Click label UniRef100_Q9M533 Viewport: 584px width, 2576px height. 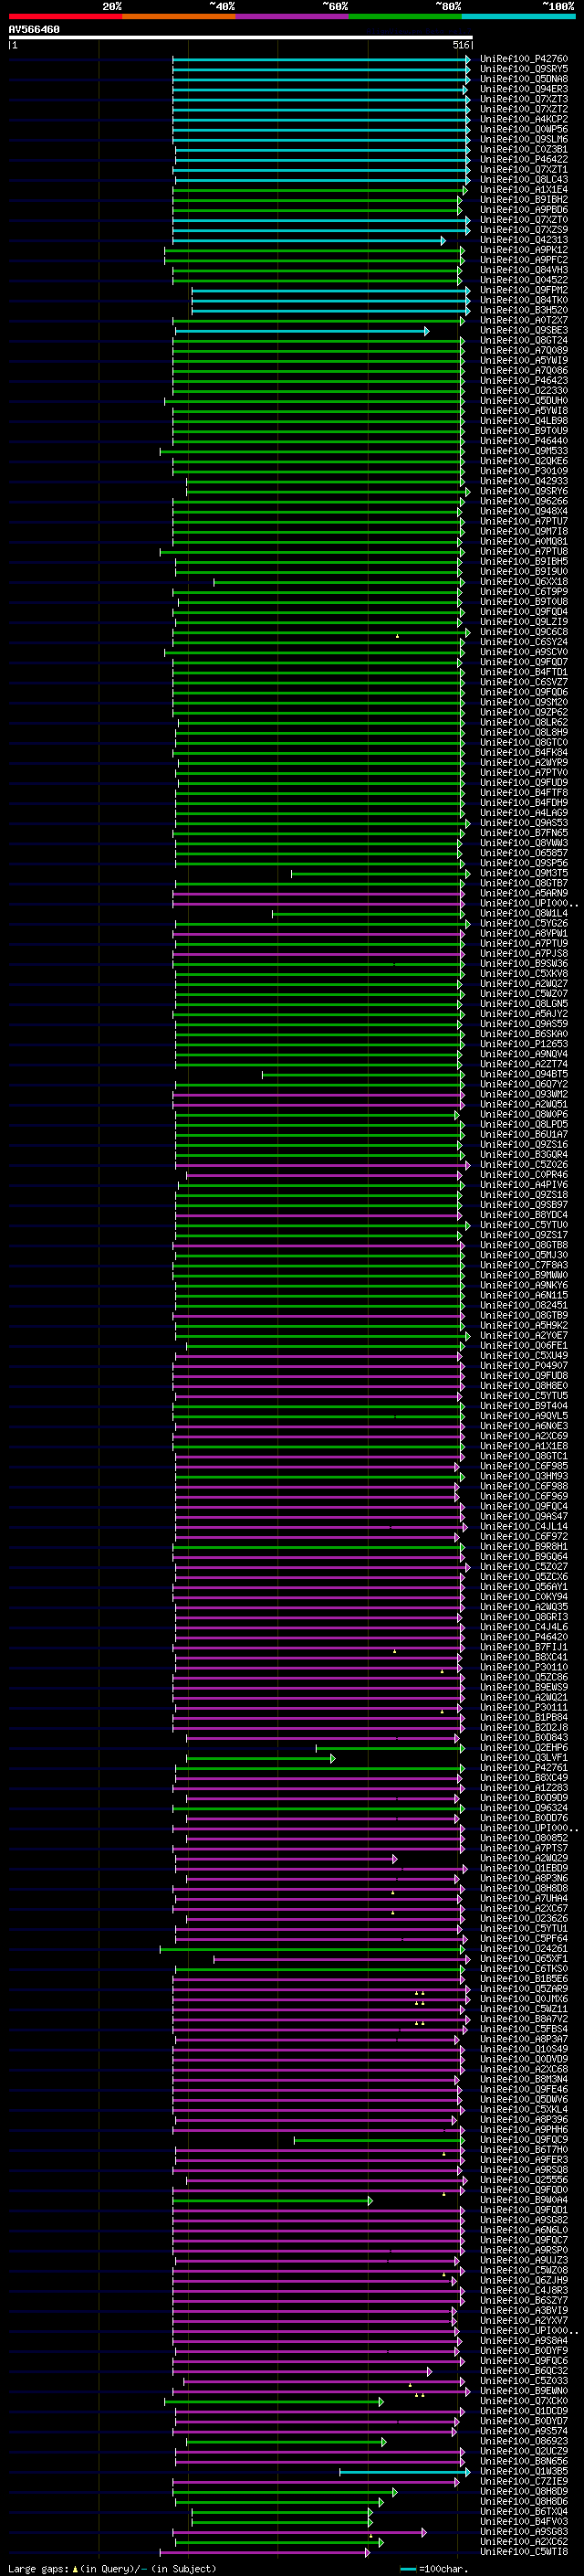pyautogui.click(x=524, y=451)
